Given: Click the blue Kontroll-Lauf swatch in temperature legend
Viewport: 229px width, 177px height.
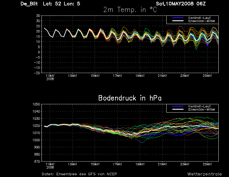Looking at the screenshot, I should (x=178, y=18).
